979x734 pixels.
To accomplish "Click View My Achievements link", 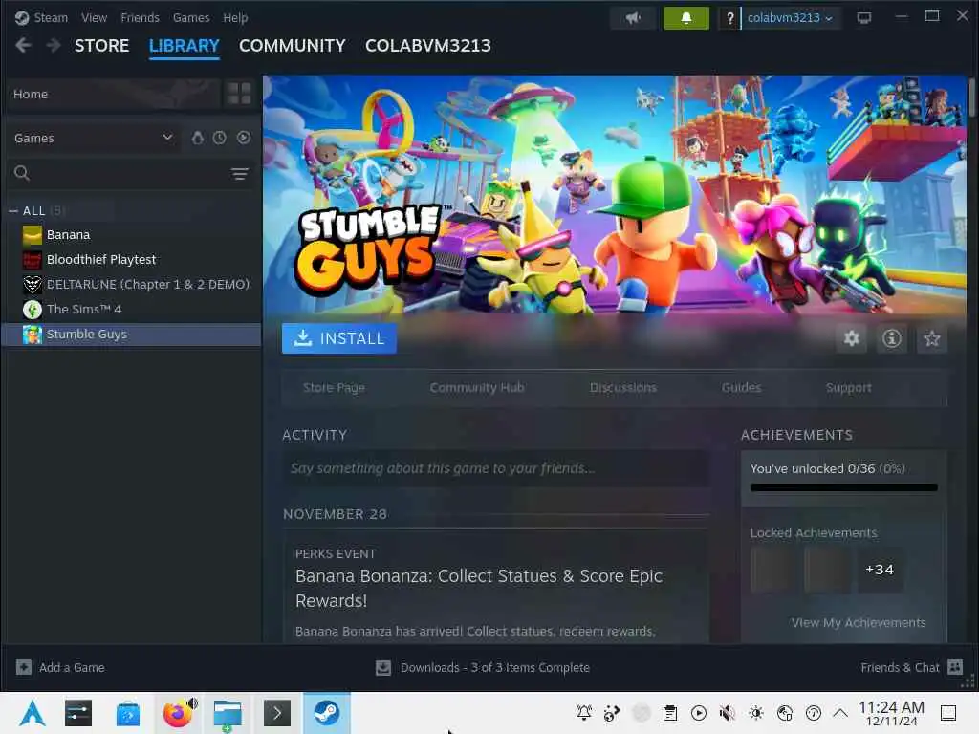I will [859, 623].
